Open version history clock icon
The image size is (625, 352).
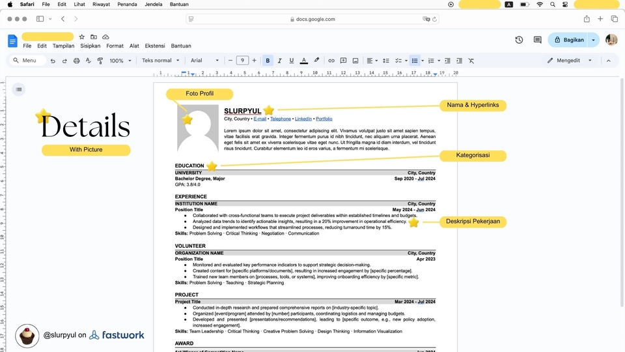519,40
